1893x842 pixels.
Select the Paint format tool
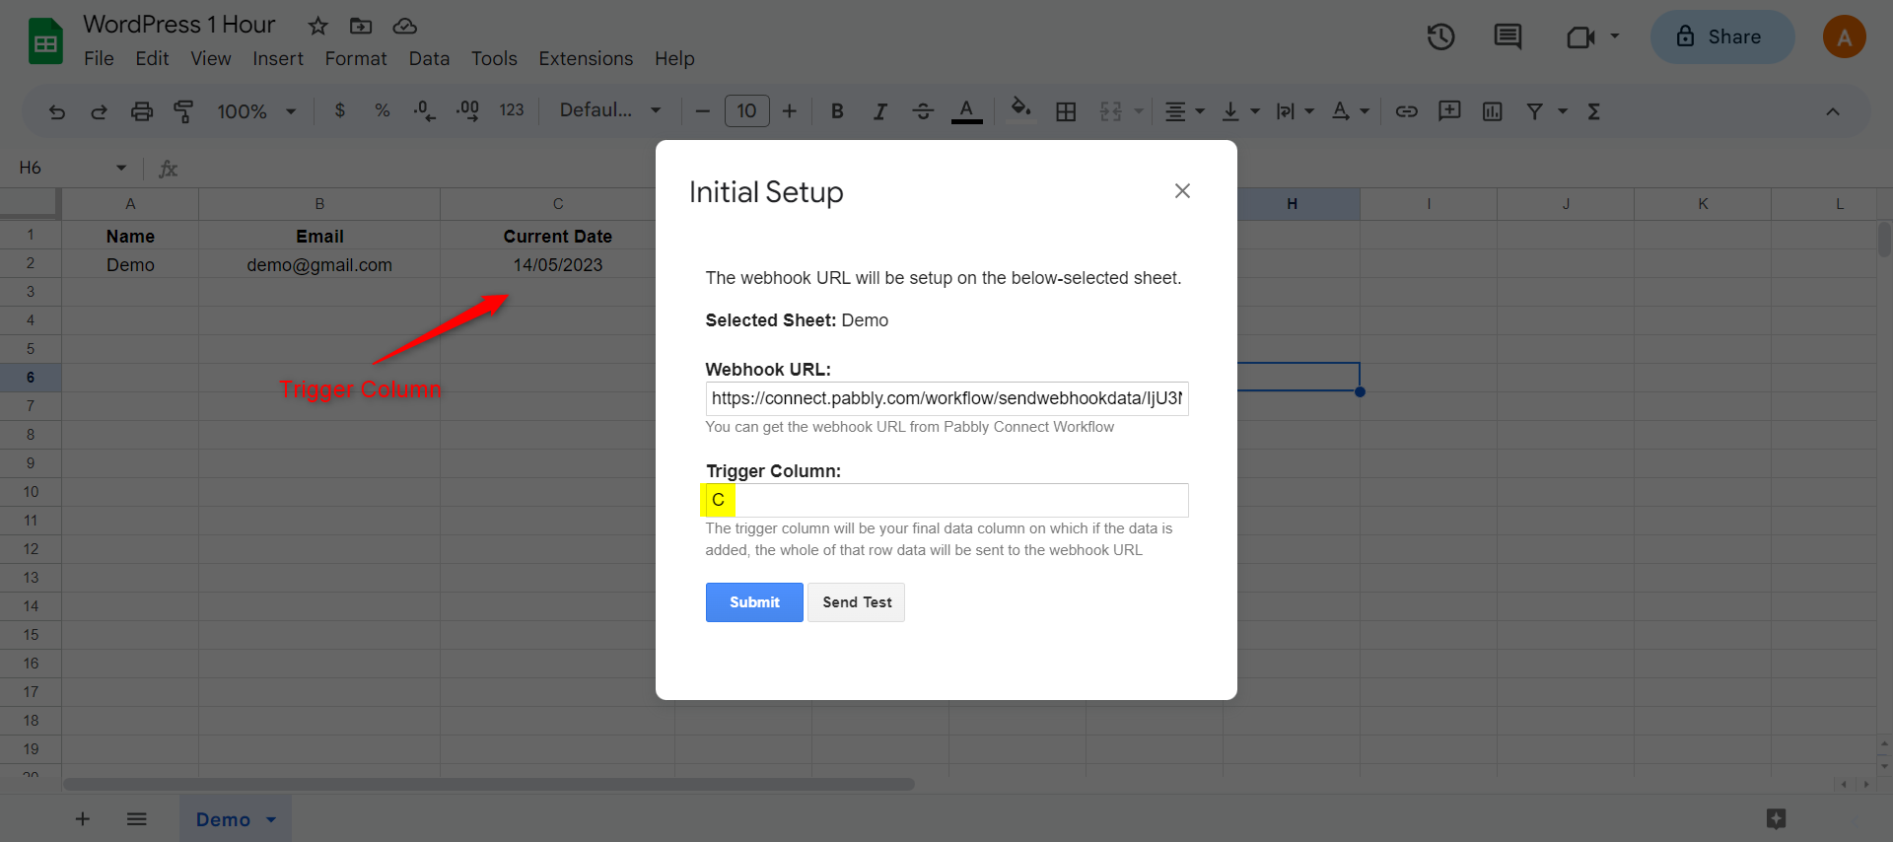(x=183, y=111)
